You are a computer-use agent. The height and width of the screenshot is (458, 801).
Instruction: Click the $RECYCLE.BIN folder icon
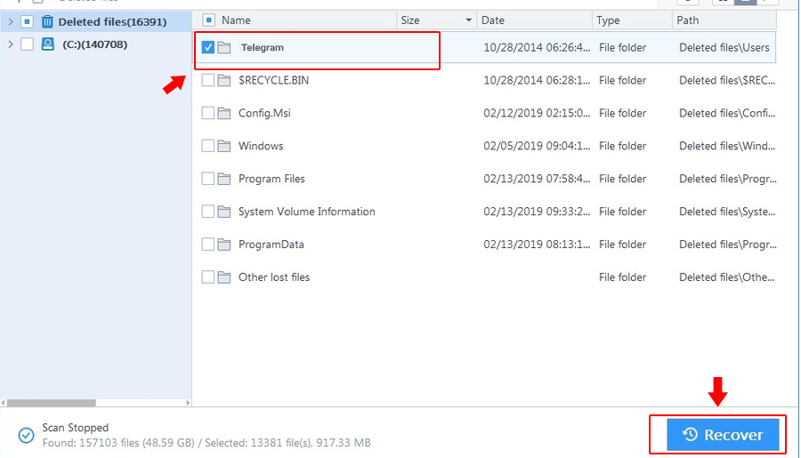(224, 80)
